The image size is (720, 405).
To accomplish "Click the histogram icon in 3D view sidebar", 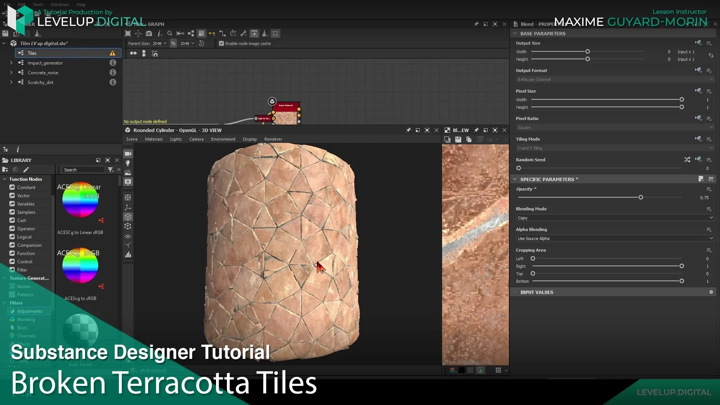I will [128, 255].
